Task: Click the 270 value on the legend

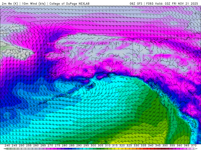Action: click(x=50, y=145)
